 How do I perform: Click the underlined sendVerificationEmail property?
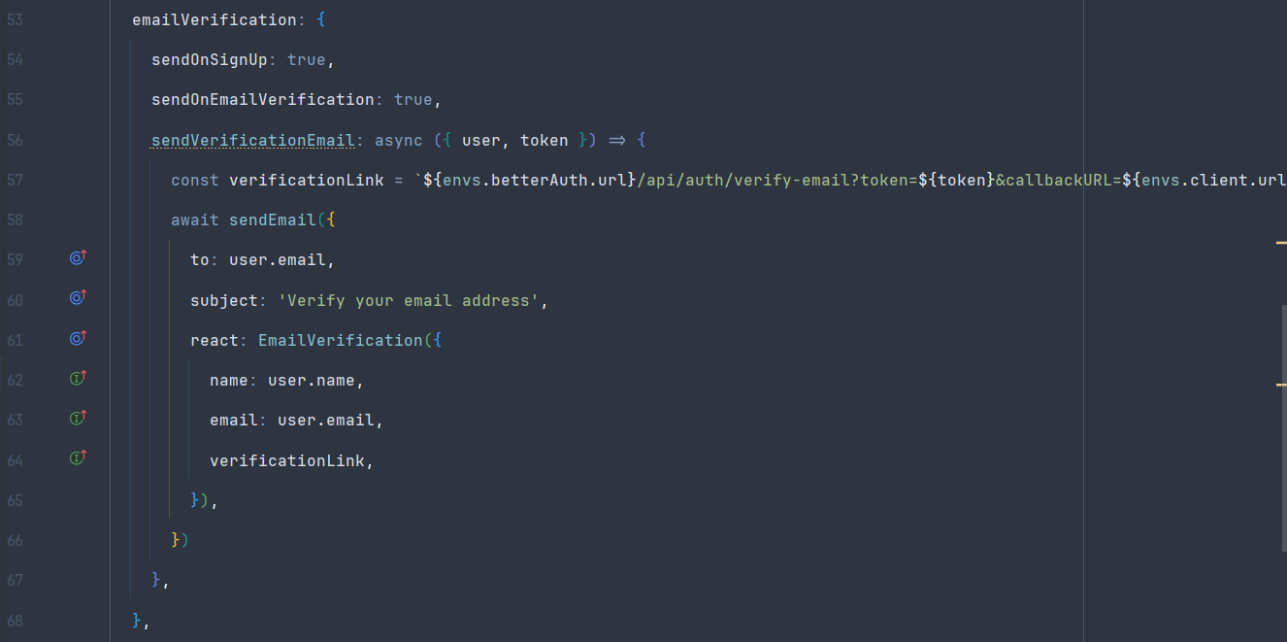[x=252, y=140]
